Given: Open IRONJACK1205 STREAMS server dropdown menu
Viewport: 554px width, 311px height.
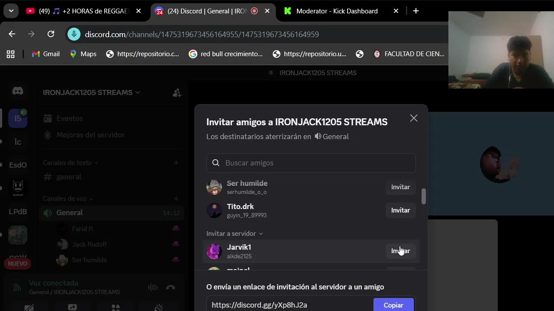Looking at the screenshot, I should [91, 92].
